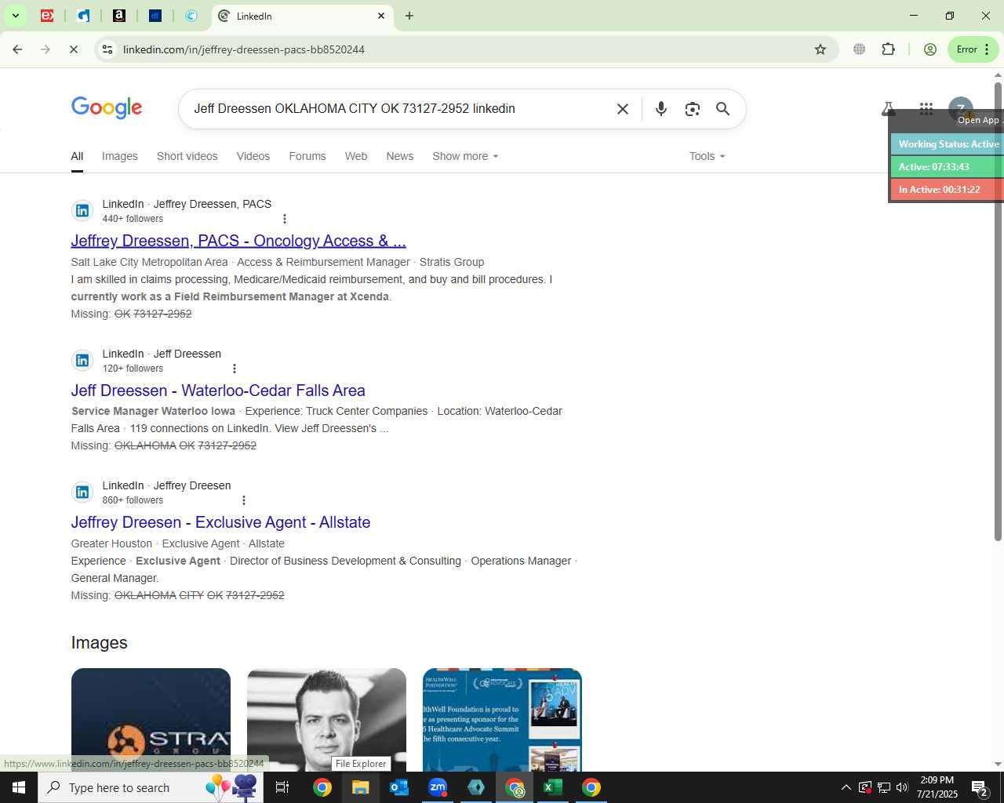Open the HealthWell Foundation image thumbnail
This screenshot has width=1004, height=803.
502,720
